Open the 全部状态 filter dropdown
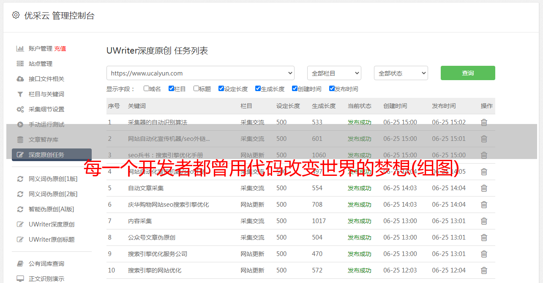543x283 pixels. point(401,73)
